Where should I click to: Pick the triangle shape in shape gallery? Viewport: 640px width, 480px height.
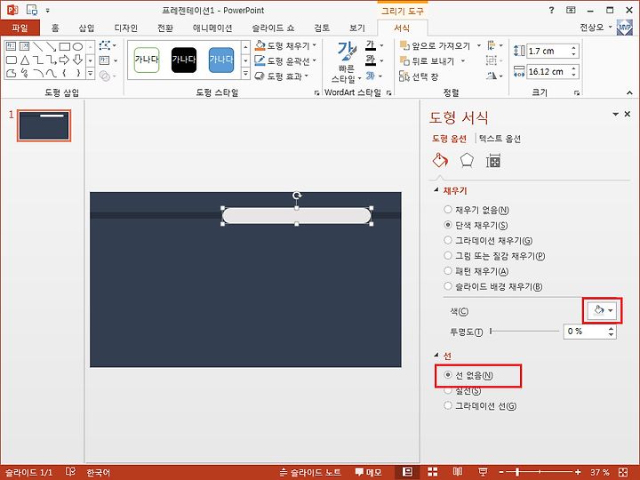[25, 60]
